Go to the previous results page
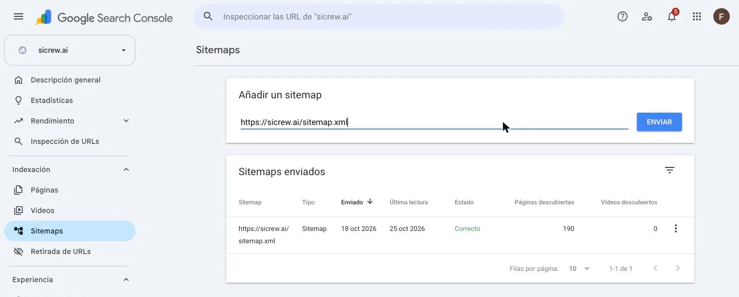 click(x=655, y=268)
